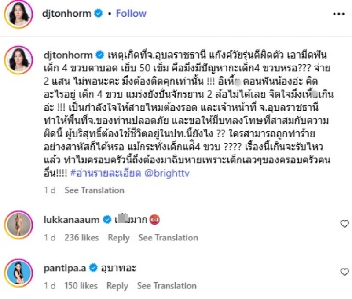Open the @brighttv mention in the caption
352x299 pixels.
(x=155, y=173)
